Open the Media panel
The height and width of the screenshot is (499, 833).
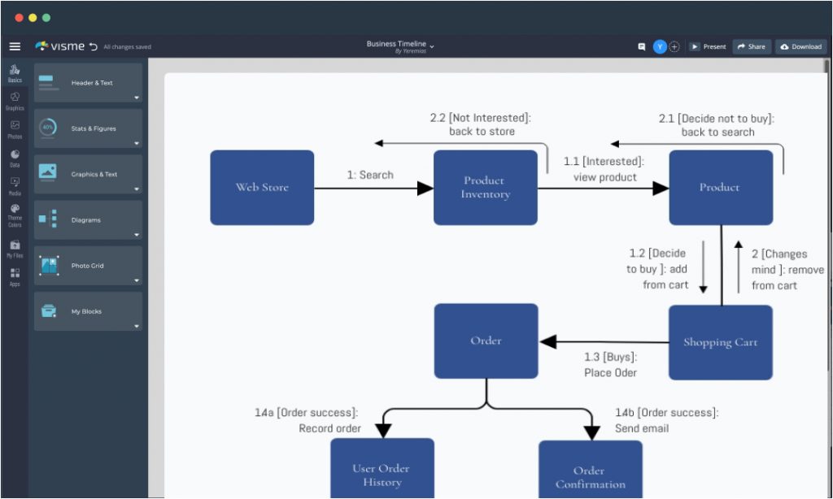coord(15,187)
